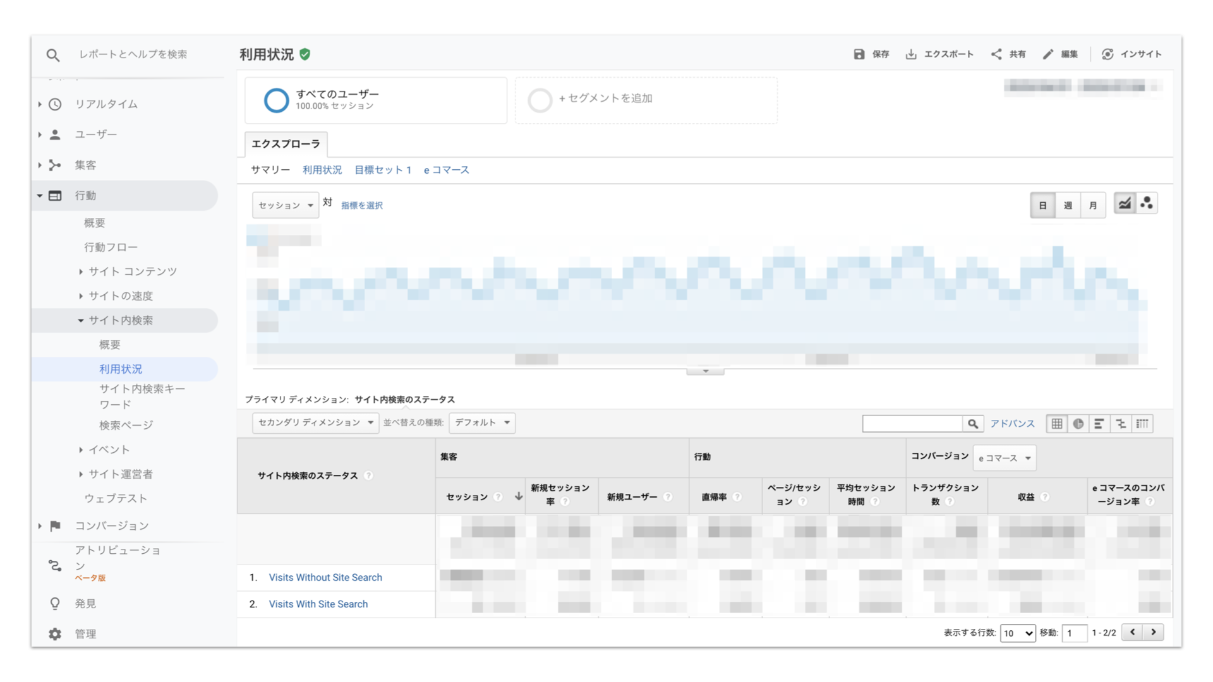
Task: Click the table search input field
Action: coord(913,424)
